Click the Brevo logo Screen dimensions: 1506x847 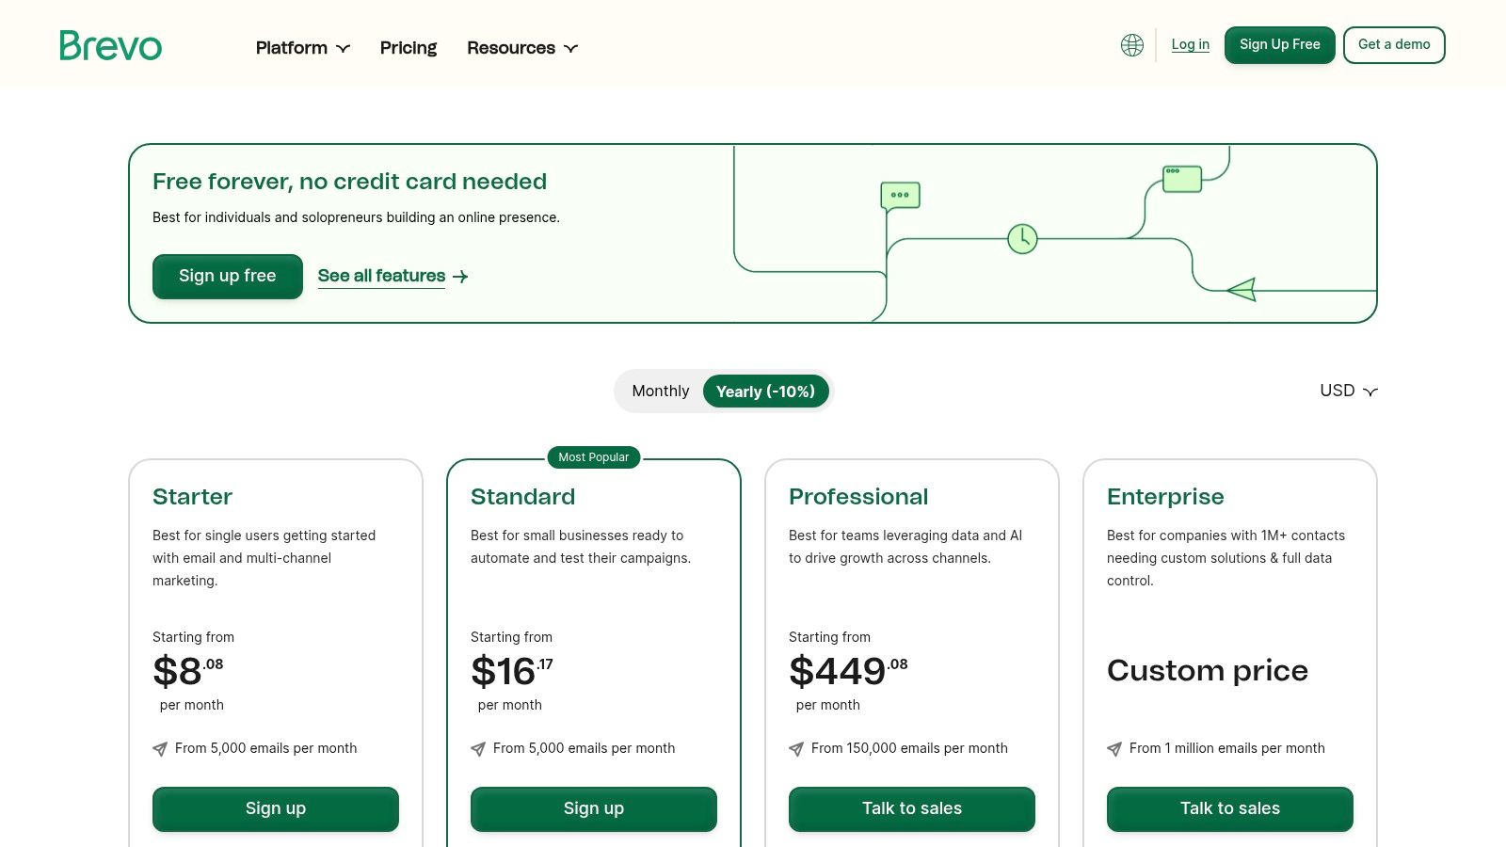(x=111, y=46)
